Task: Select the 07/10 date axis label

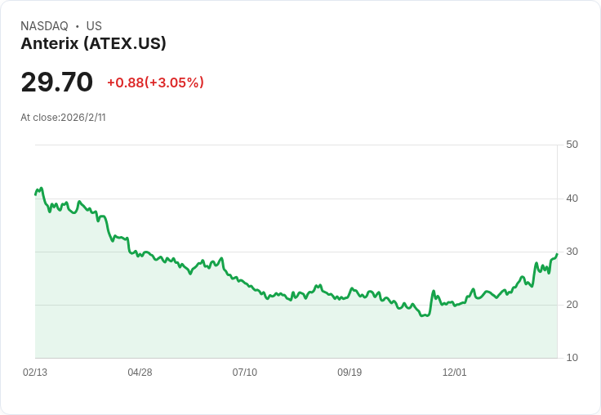Action: pyautogui.click(x=244, y=373)
